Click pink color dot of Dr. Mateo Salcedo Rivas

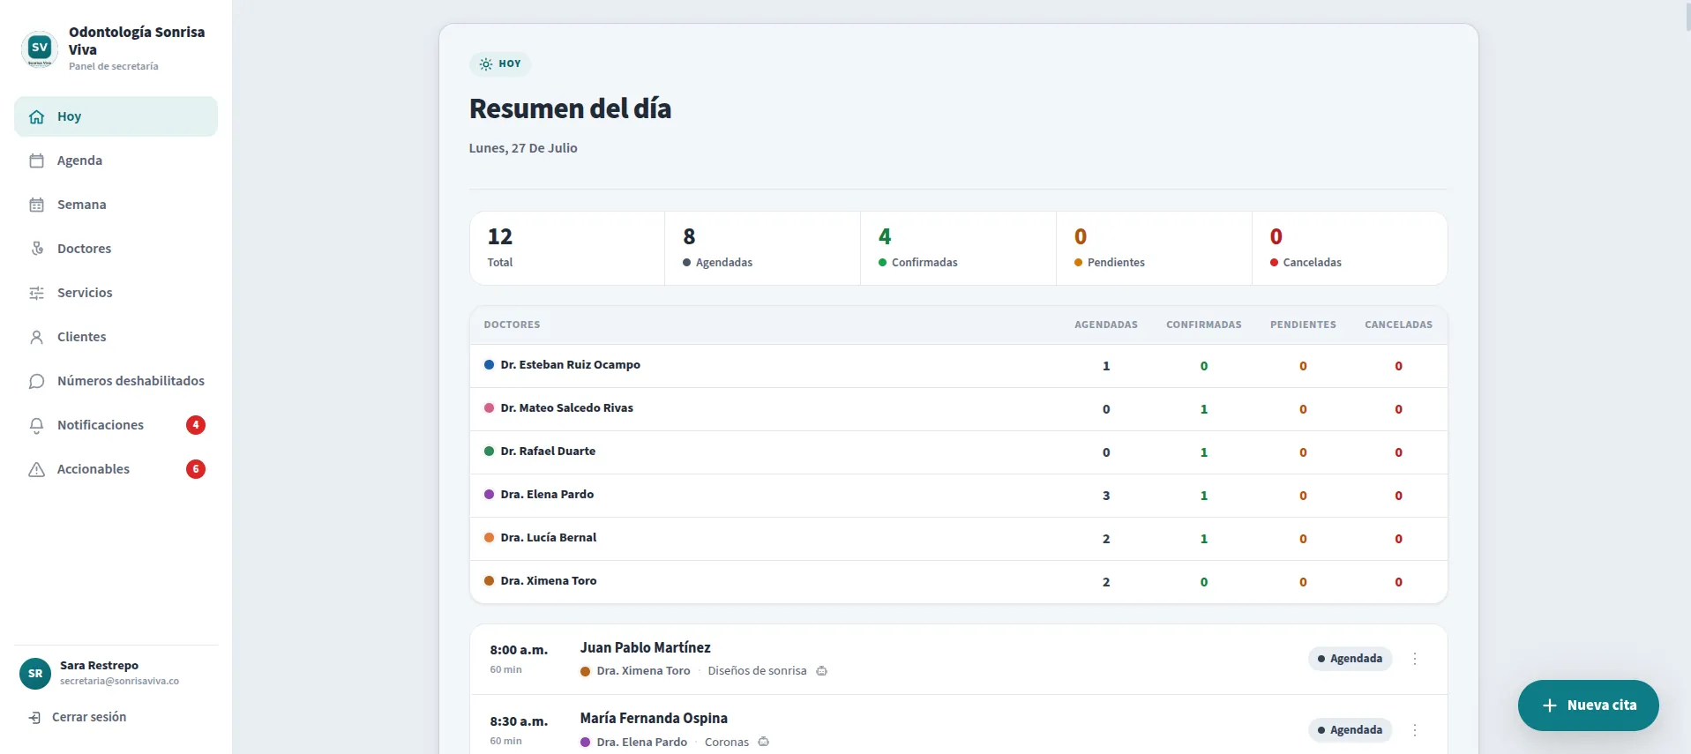click(x=489, y=408)
